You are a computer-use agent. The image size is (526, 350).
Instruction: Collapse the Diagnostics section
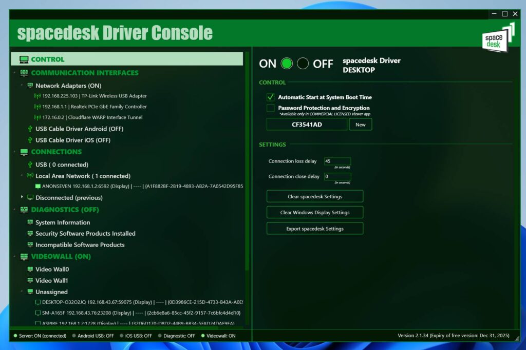pos(15,210)
